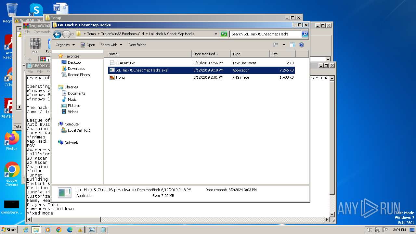The height and width of the screenshot is (234, 416).
Task: Sort by the Date modified column
Action: pos(211,54)
